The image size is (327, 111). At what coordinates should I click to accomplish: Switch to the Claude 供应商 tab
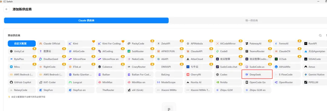pos(86,21)
